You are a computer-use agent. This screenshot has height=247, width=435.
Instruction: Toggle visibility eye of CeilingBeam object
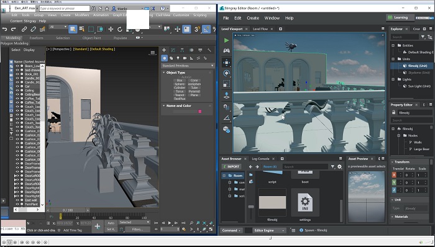[x=17, y=94]
